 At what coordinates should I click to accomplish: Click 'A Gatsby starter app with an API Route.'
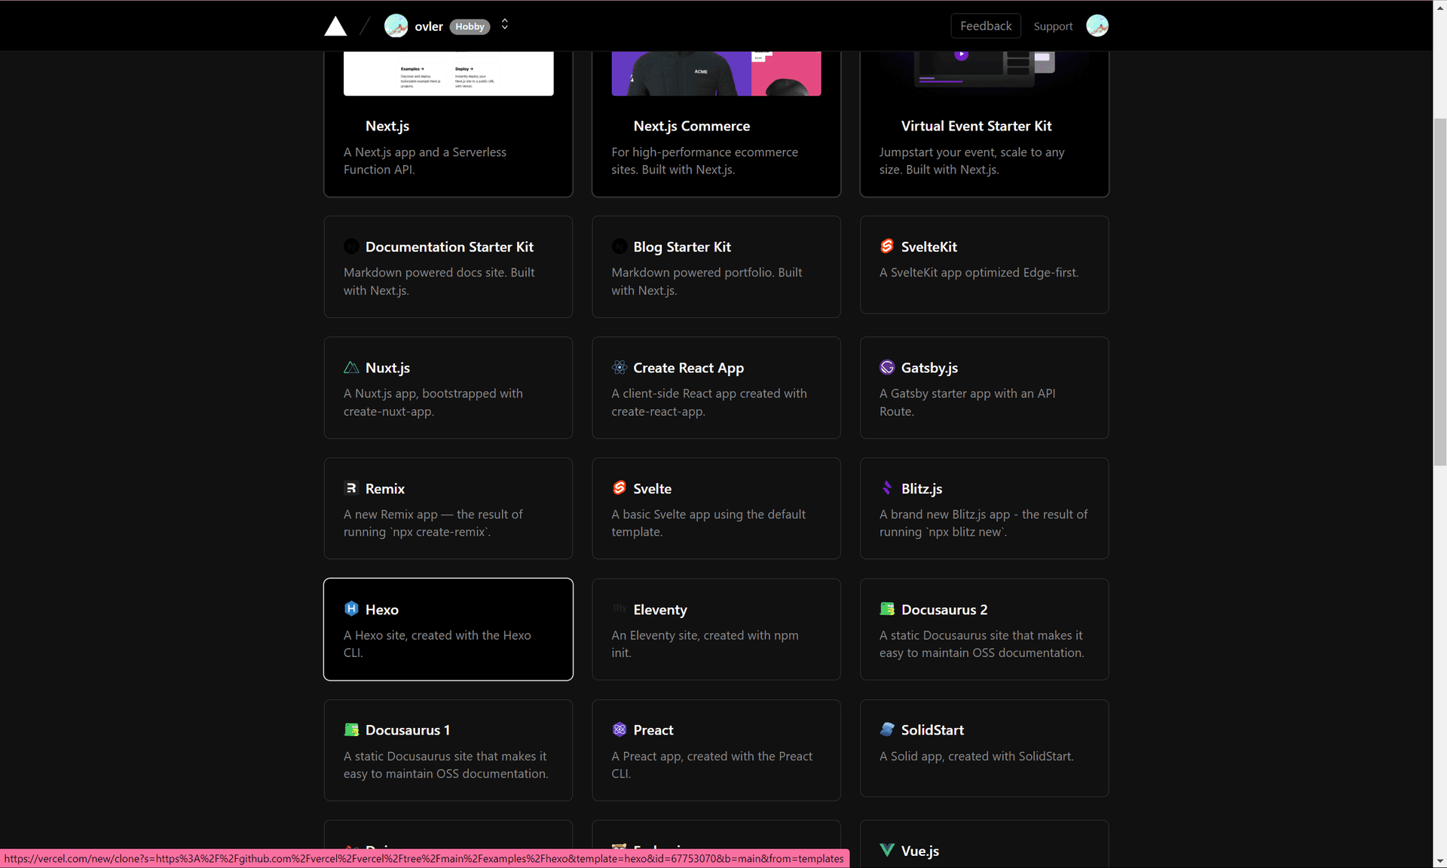click(x=967, y=402)
